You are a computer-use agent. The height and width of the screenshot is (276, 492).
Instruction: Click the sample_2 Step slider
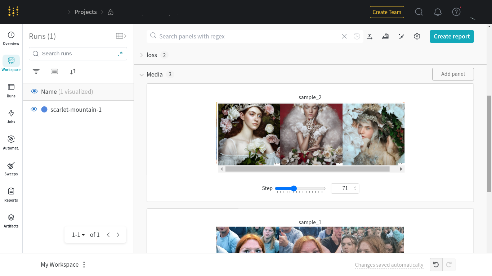(x=300, y=188)
